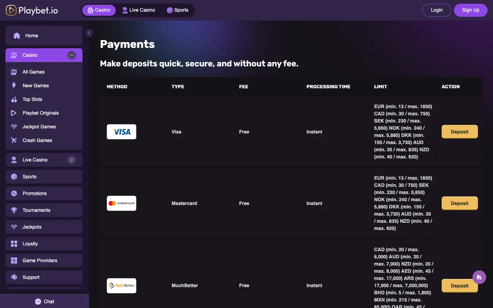Open New Games in sidebar
Screen dimensions: 493x308
[x=44, y=85]
